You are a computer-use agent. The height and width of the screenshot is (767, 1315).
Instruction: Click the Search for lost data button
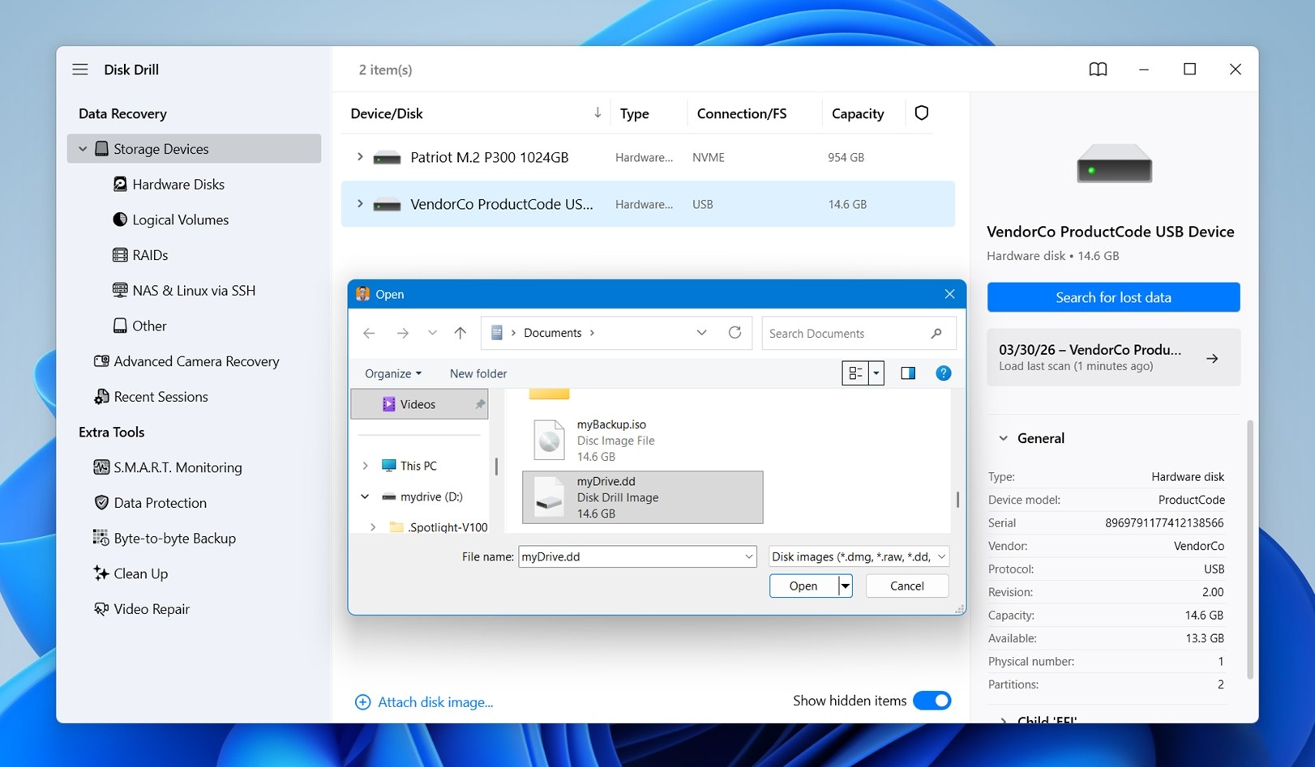coord(1113,297)
